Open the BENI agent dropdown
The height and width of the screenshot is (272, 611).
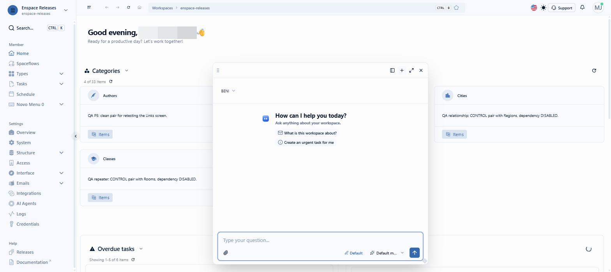point(228,91)
